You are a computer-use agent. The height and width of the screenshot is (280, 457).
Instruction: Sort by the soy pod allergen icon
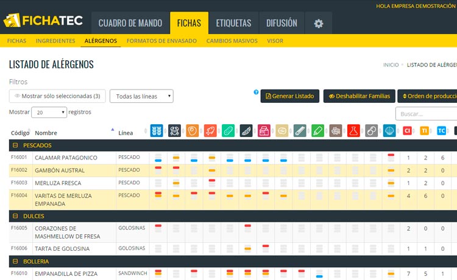click(x=246, y=131)
